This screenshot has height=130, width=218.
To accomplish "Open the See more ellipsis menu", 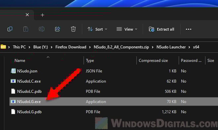I will click(189, 29).
